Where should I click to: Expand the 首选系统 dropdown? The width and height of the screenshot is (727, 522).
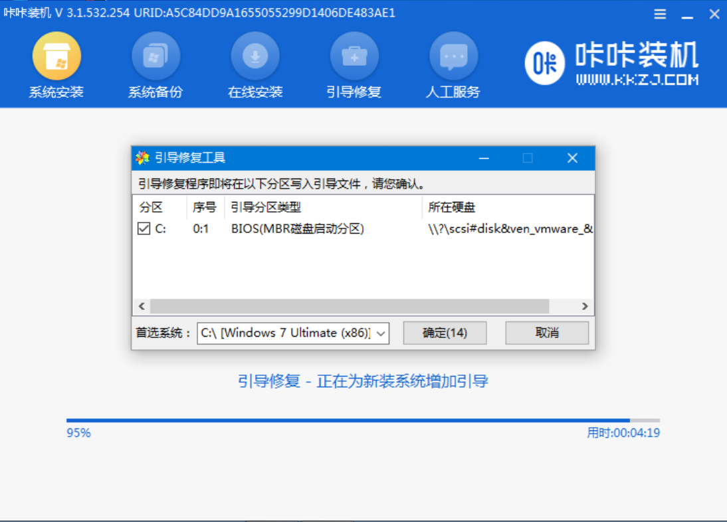[381, 333]
